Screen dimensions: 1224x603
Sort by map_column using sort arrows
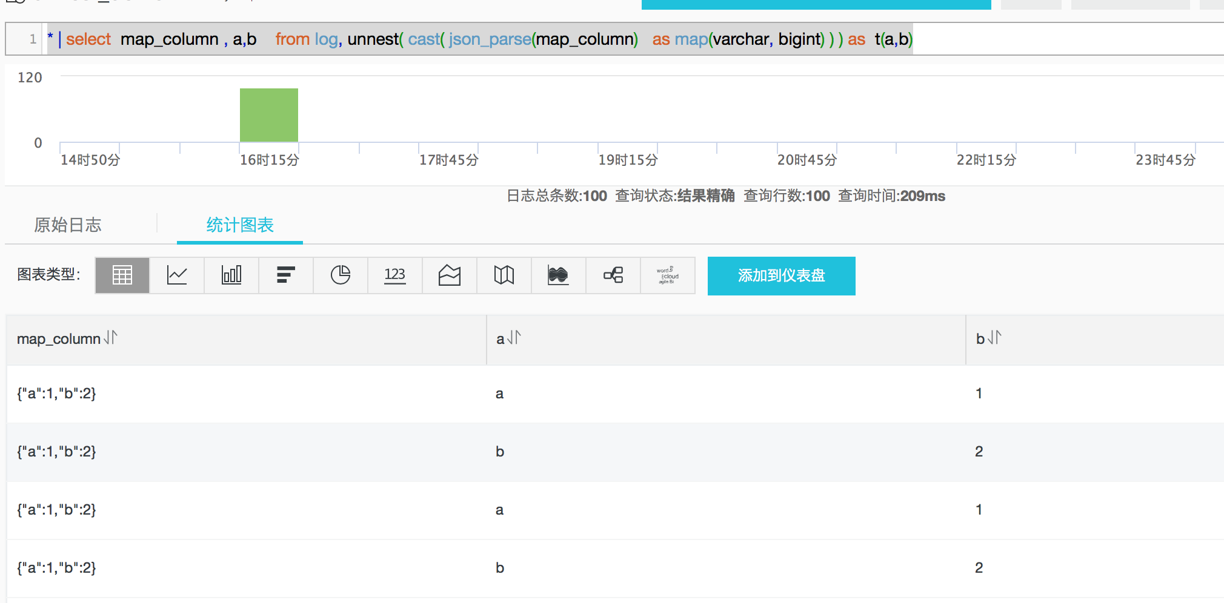[x=111, y=338]
